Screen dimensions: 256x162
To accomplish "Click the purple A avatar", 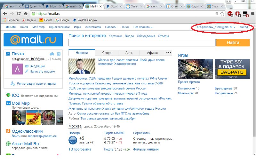I will [17, 69].
